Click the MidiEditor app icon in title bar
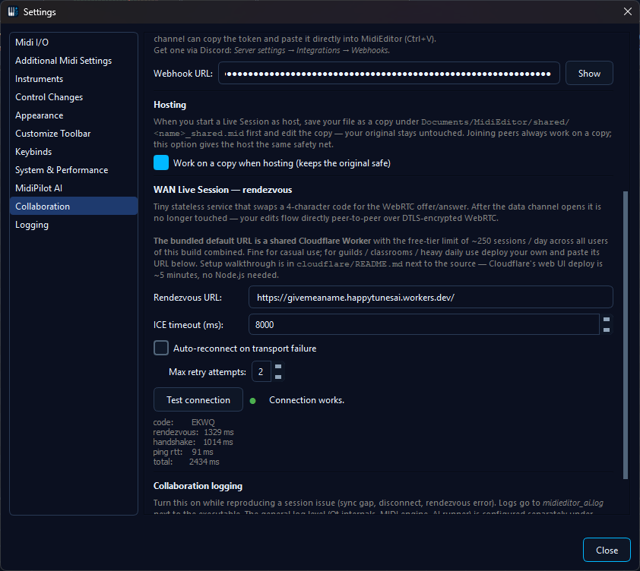 point(13,11)
